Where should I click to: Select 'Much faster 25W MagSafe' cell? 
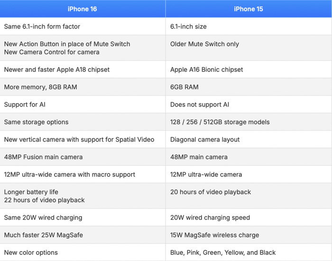[43, 235]
